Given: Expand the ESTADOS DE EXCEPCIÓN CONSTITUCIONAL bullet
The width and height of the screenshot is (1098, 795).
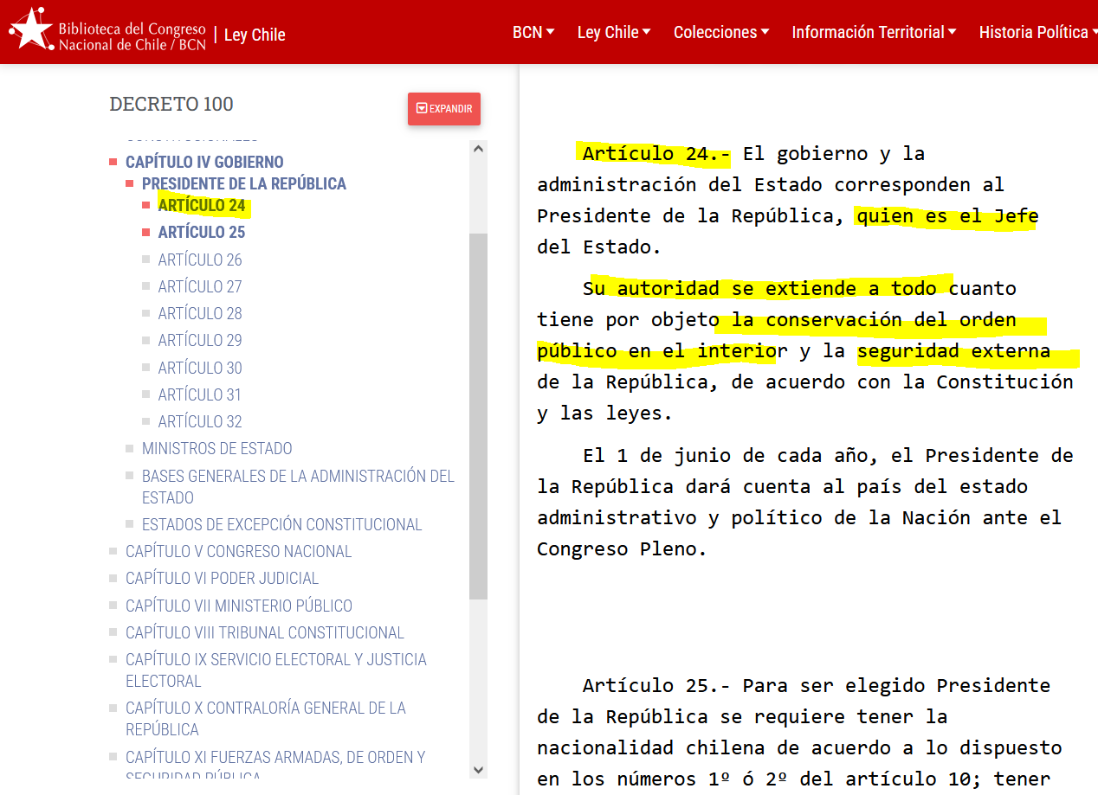Looking at the screenshot, I should pos(130,524).
